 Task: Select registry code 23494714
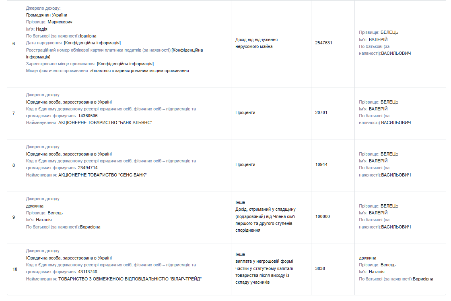[x=88, y=168]
